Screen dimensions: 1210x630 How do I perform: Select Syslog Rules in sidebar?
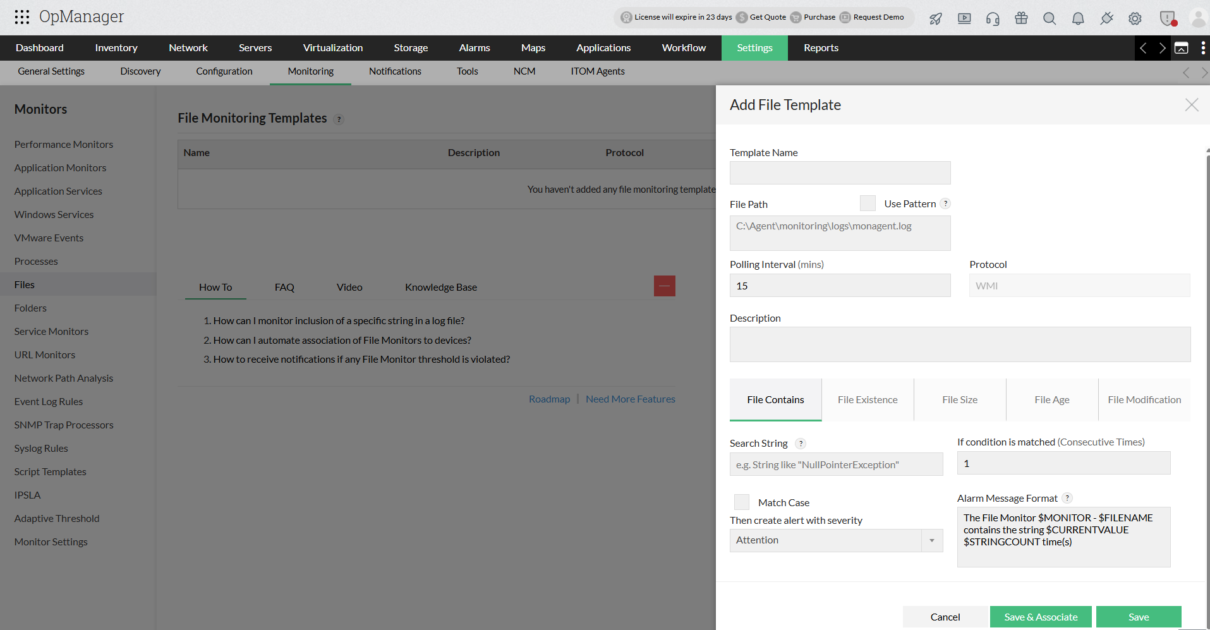coord(41,449)
